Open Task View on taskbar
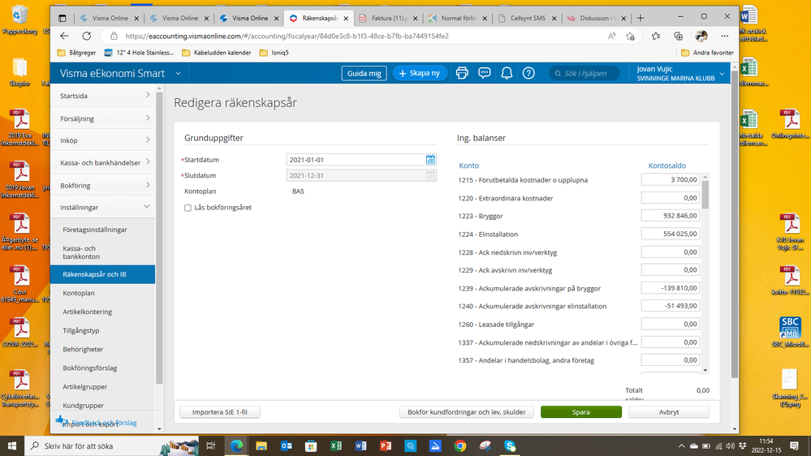Screen dimensions: 811x456 click(210, 445)
